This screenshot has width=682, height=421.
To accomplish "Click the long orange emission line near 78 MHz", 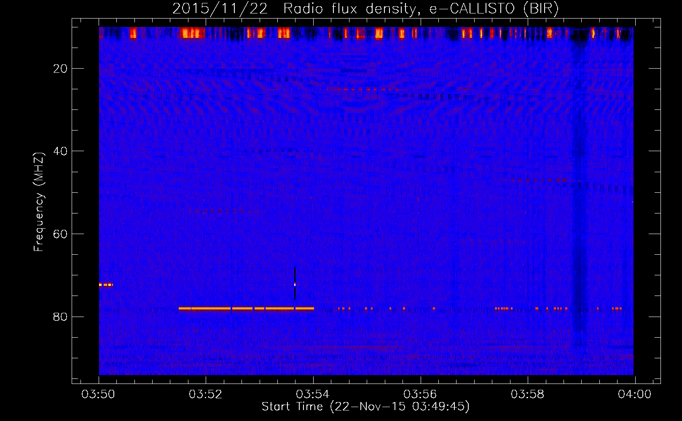I will point(246,308).
